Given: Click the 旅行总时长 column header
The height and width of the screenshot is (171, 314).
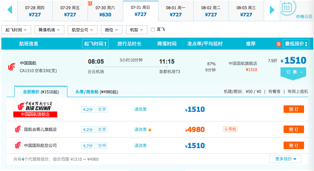Looking at the screenshot, I should (129, 44).
